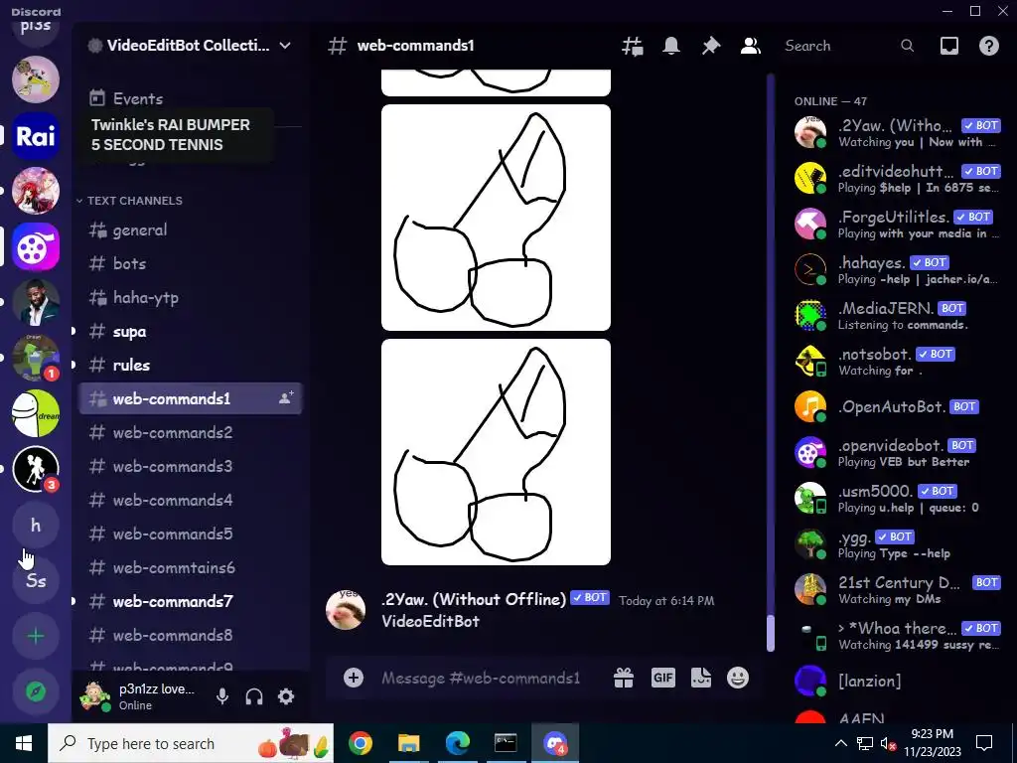Switch to web-commtains6 channel

point(190,567)
